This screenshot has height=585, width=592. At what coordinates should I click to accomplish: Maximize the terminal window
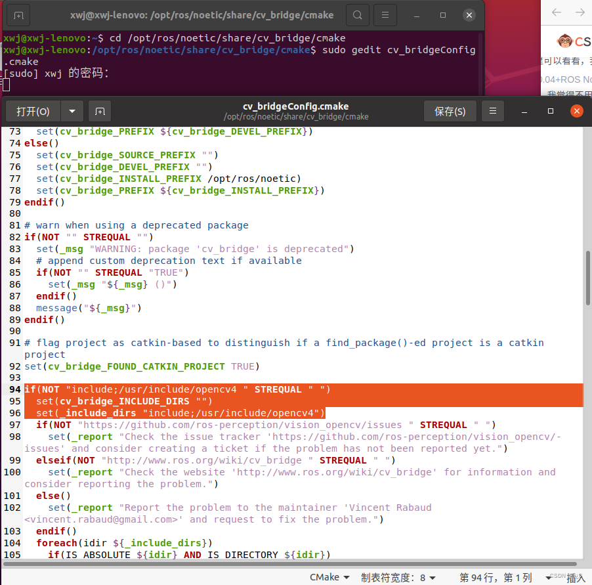(x=443, y=15)
